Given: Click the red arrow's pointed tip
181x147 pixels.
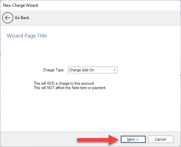Looking at the screenshot, I should coord(118,140).
